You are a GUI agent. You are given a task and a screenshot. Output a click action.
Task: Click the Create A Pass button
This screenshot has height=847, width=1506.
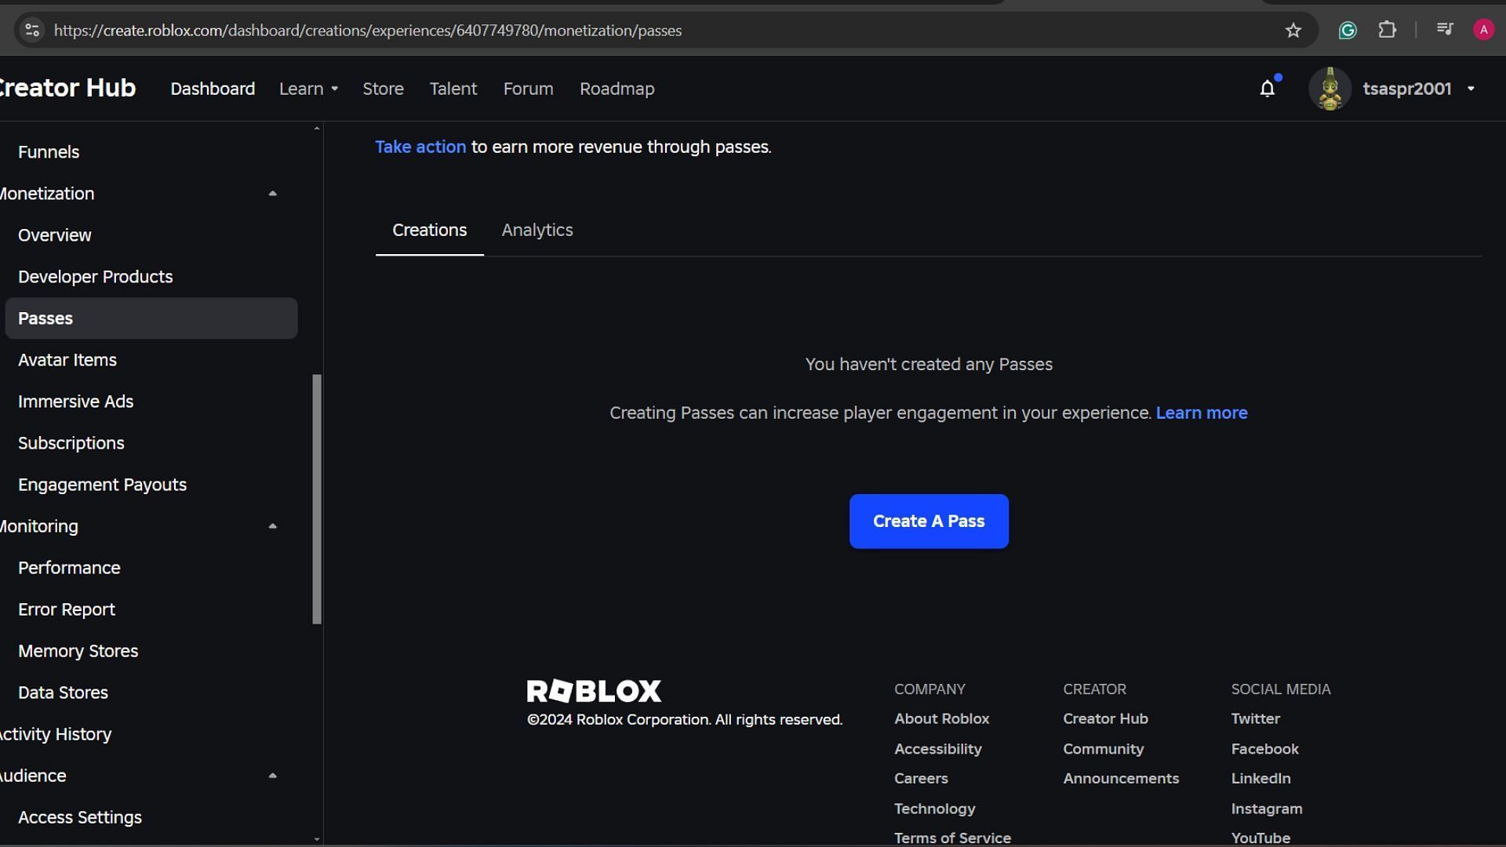(929, 521)
